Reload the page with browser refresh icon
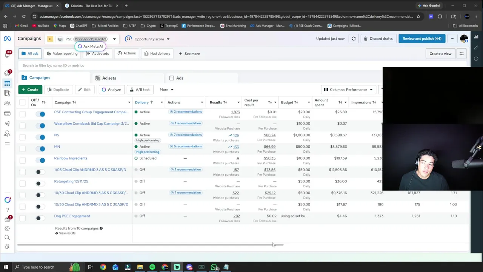Screen dimensions: 483x272 [23, 16]
